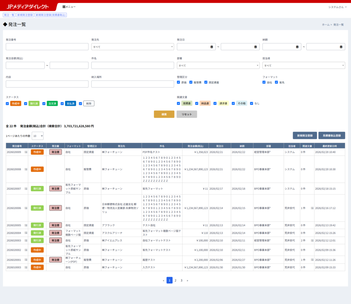Open calendar for 納期 start date
351x304 pixels.
tap(298, 47)
